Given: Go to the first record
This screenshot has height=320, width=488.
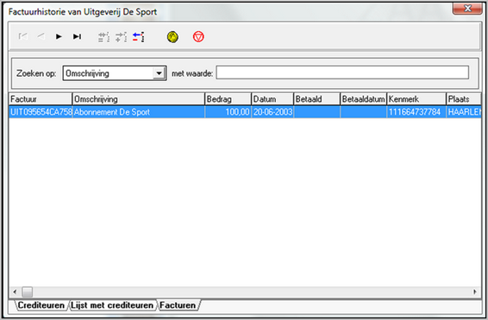Looking at the screenshot, I should [x=23, y=37].
